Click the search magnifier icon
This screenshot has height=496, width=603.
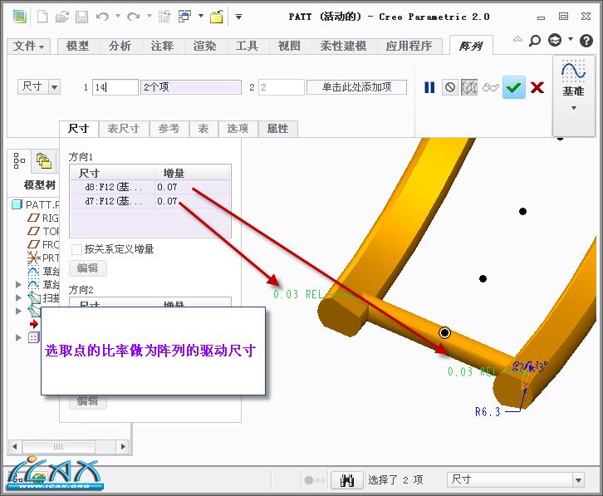pos(535,41)
